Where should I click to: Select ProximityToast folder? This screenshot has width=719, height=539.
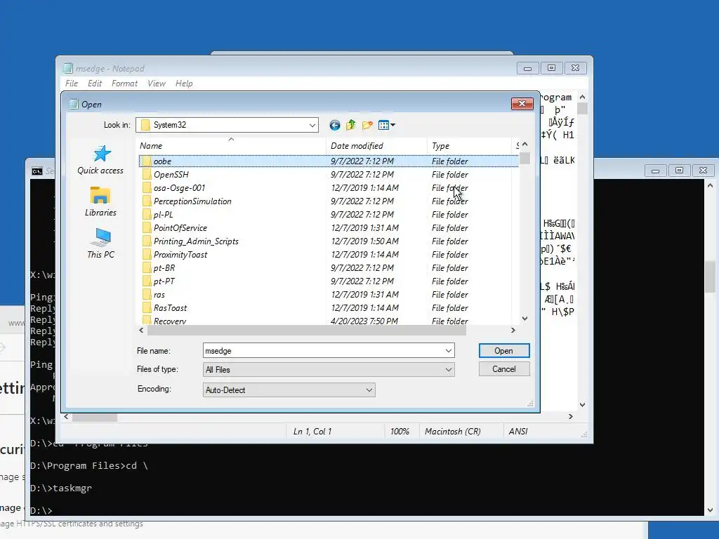(175, 254)
